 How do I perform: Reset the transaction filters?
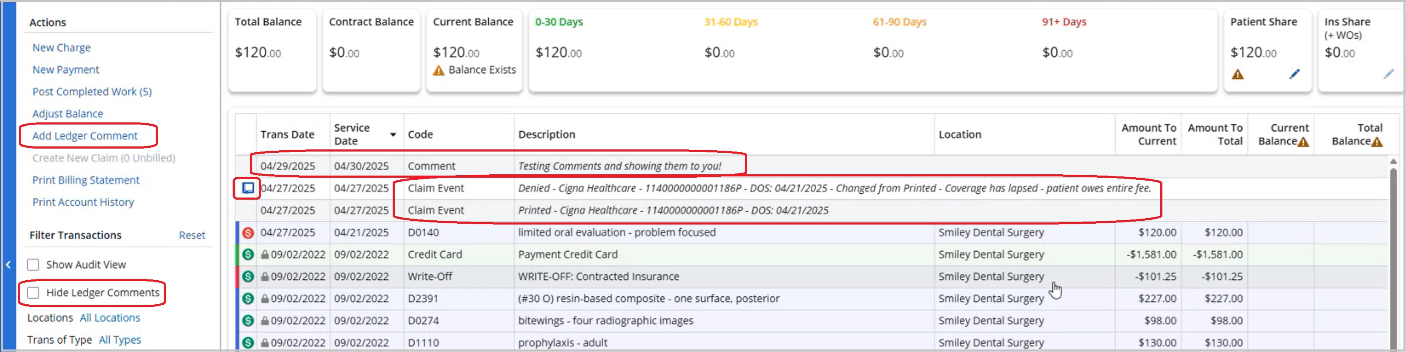coord(192,235)
